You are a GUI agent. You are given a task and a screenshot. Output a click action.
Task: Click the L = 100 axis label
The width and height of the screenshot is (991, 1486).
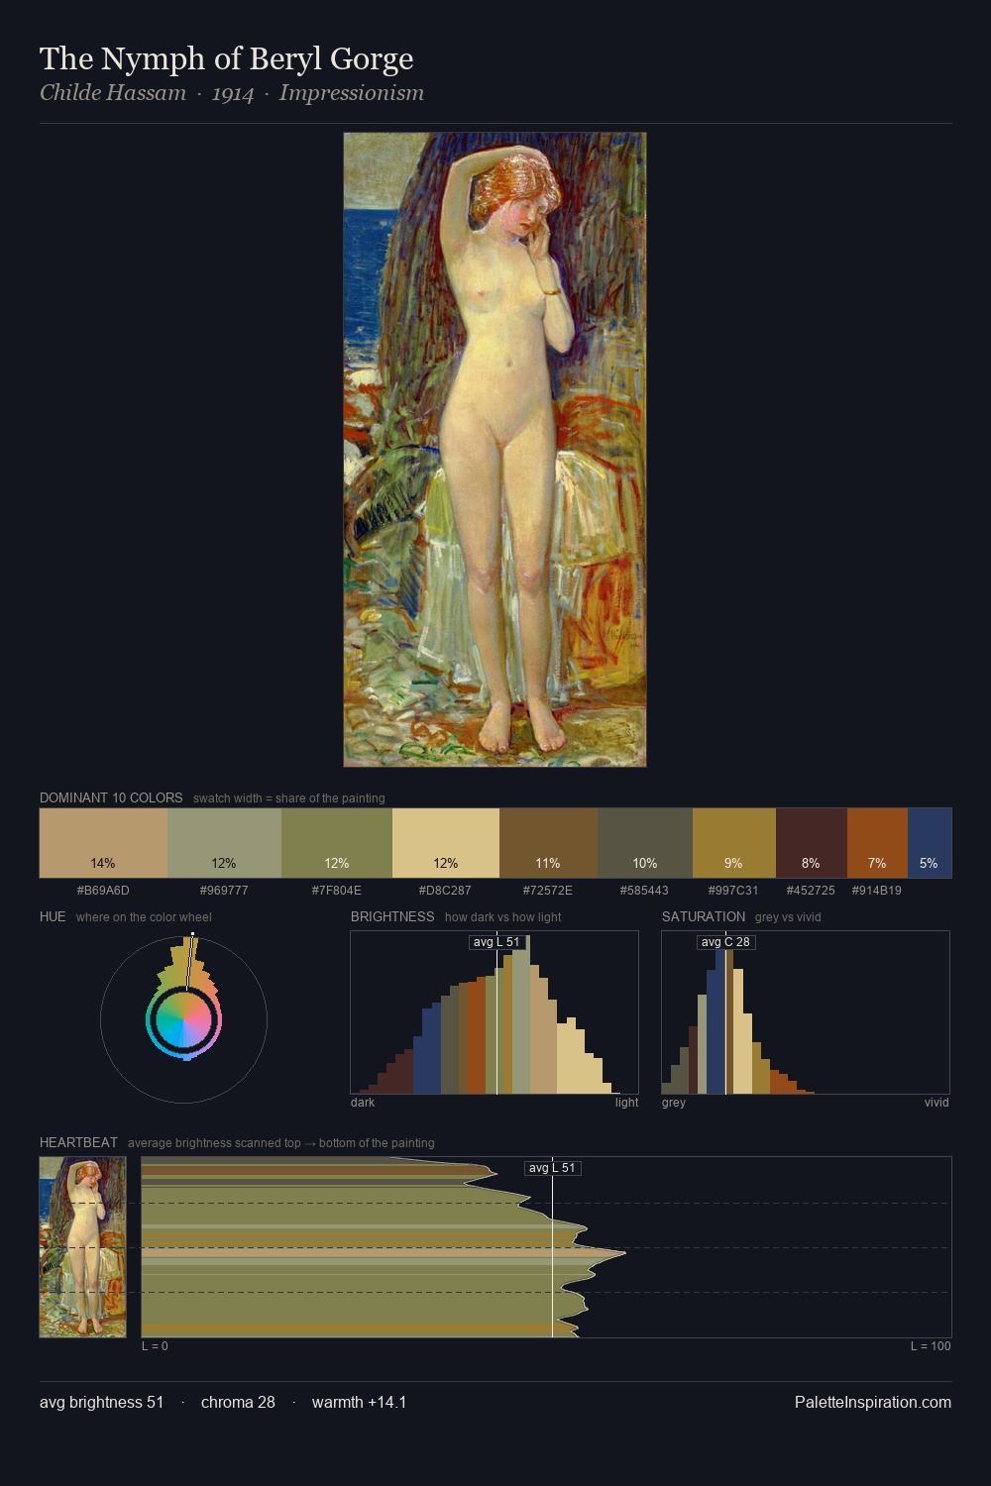(x=931, y=1346)
